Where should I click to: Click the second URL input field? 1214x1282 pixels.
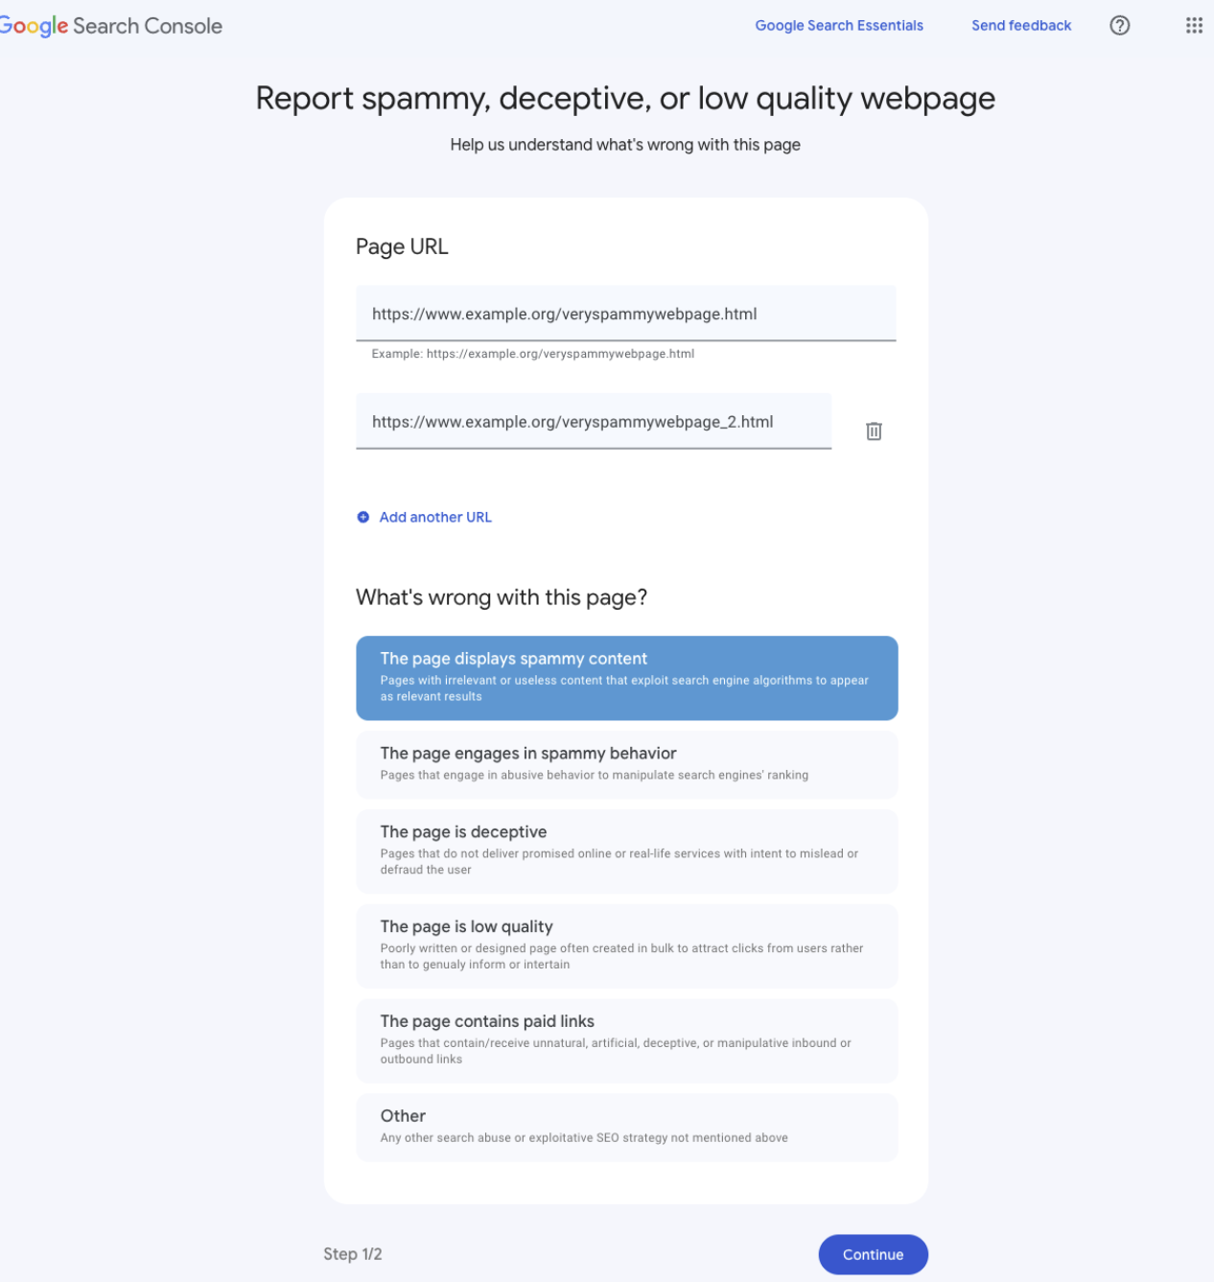point(594,421)
